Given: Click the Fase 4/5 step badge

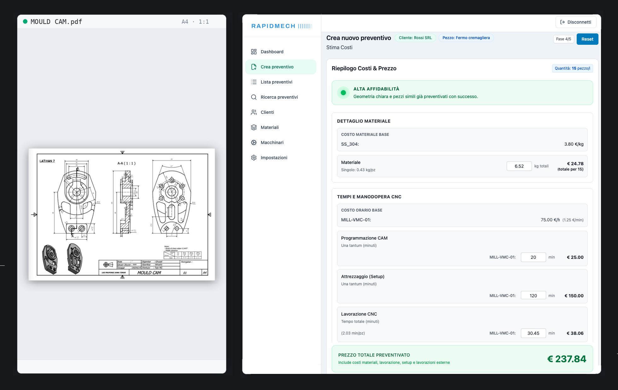Looking at the screenshot, I should point(563,39).
